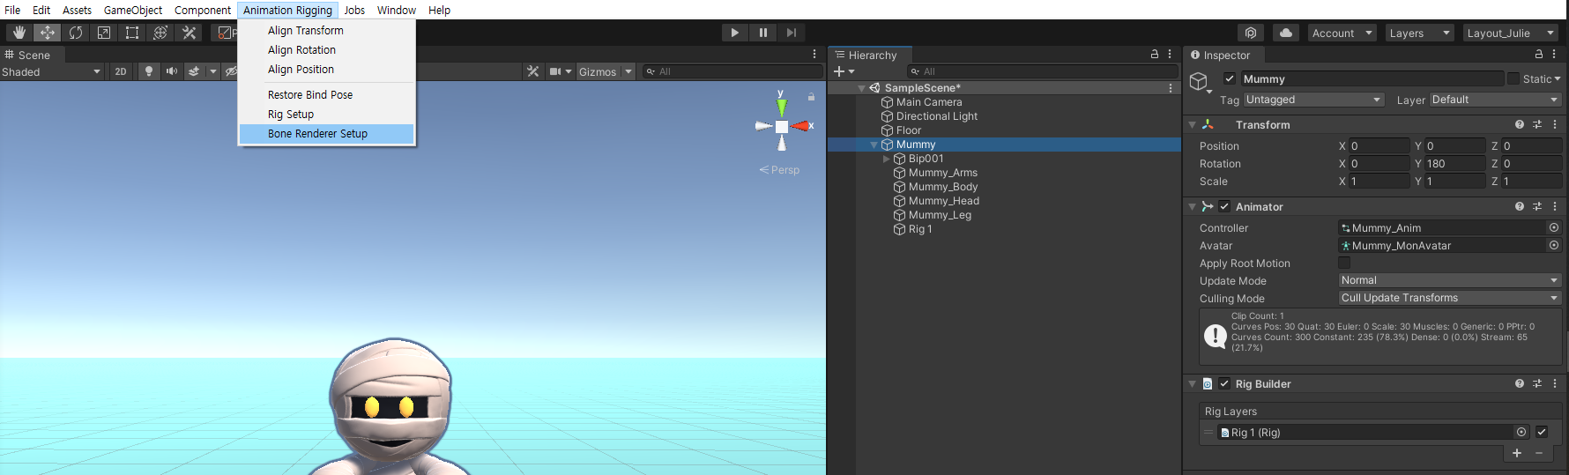Open Rig Builder presets icon

coord(1537,383)
